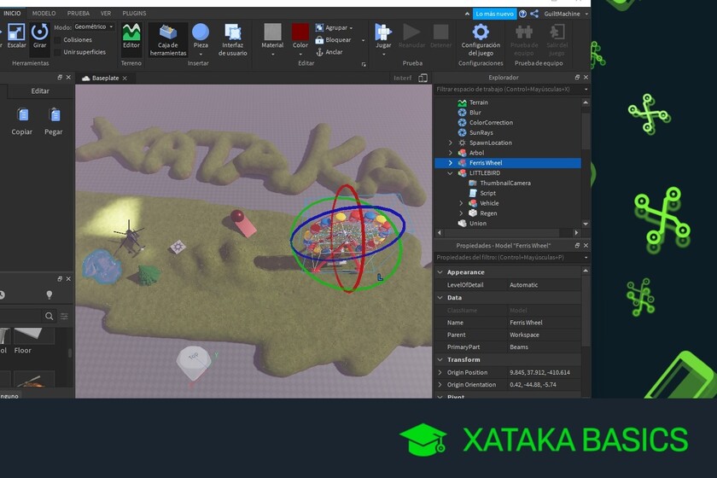
Task: Enable the Unir superficies checkbox
Action: pos(58,52)
